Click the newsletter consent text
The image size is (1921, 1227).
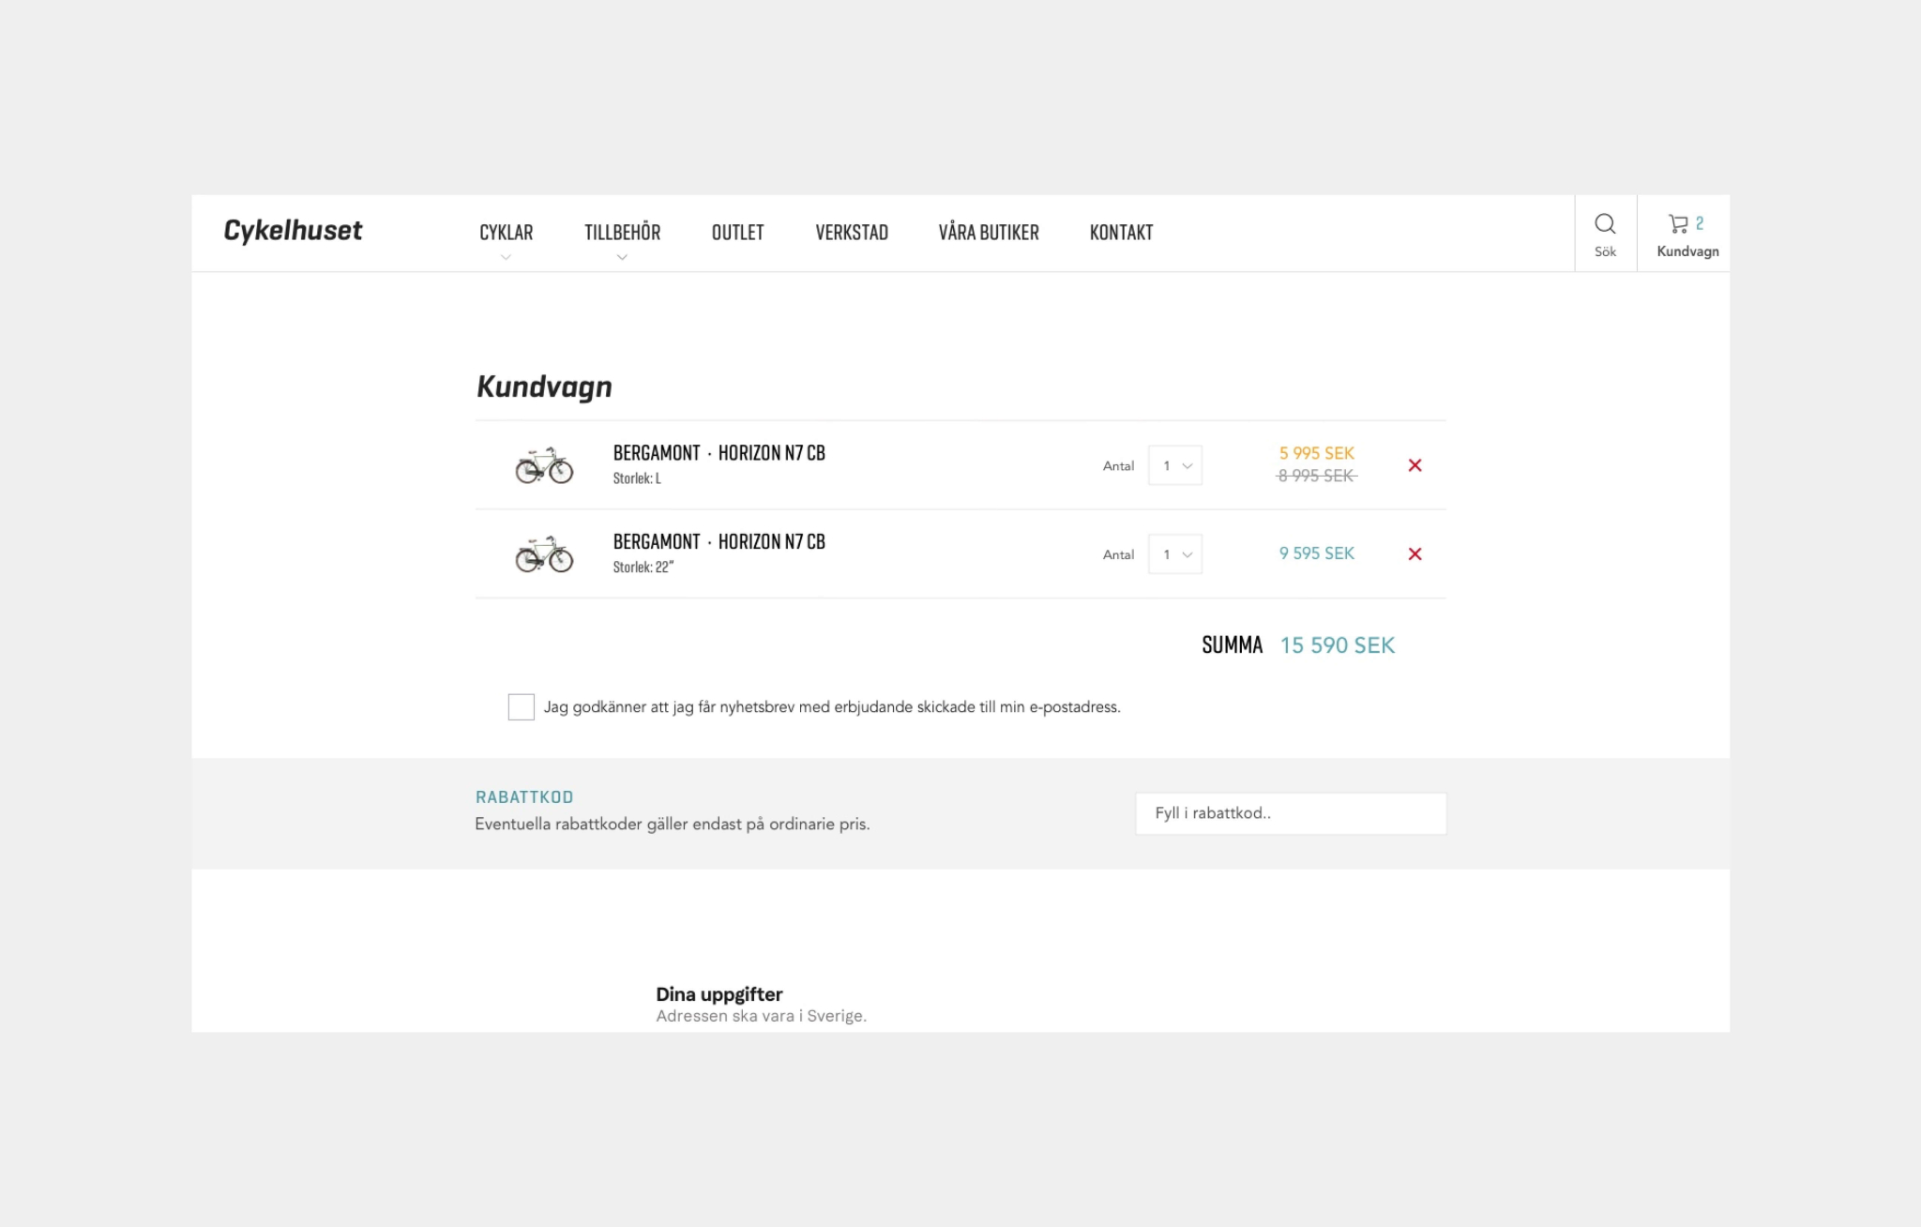(x=832, y=707)
